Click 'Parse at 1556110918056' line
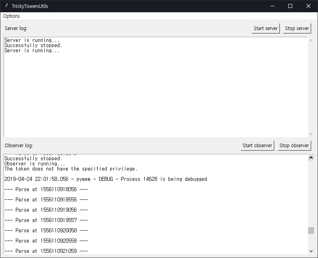 coord(46,190)
